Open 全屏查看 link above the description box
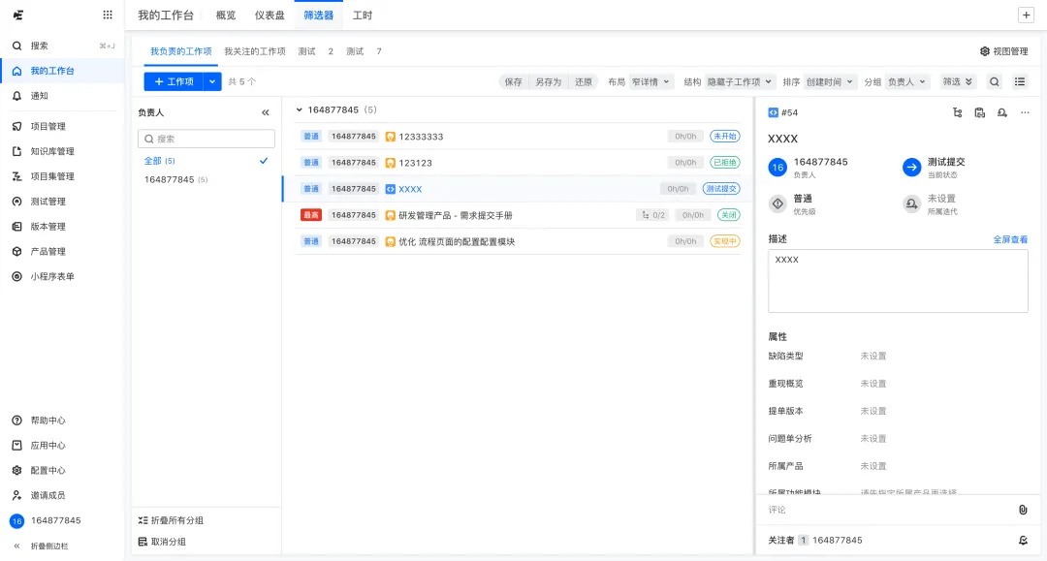Image resolution: width=1047 pixels, height=561 pixels. (1011, 238)
